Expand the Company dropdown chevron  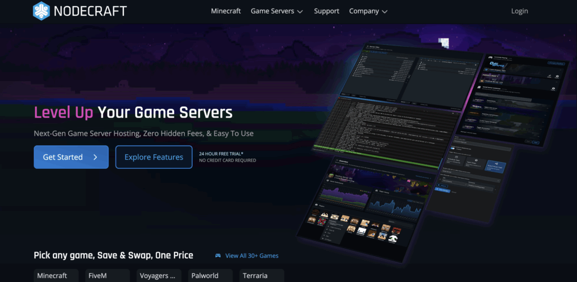click(x=384, y=12)
